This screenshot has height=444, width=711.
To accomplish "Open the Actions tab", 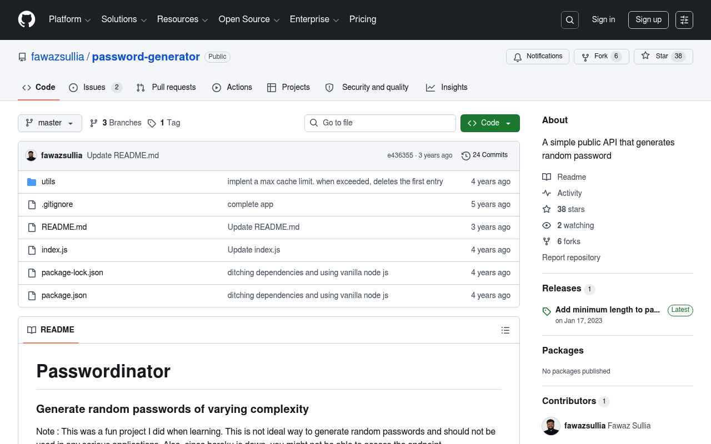I will [x=232, y=87].
